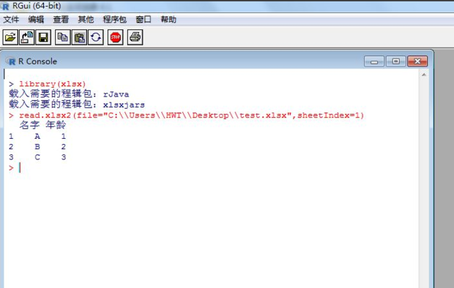
Task: Click the R logo in R Console title
Action: click(x=11, y=61)
